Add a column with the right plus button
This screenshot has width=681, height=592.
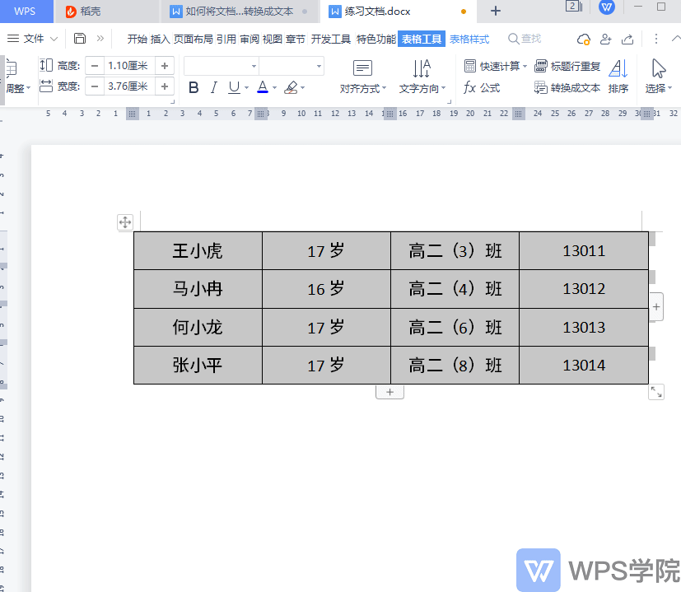tap(656, 307)
